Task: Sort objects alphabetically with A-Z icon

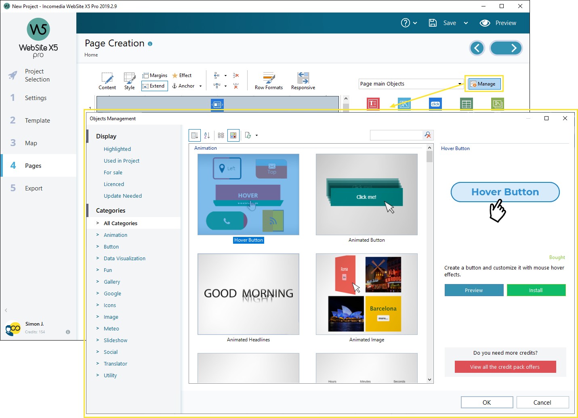Action: (207, 135)
